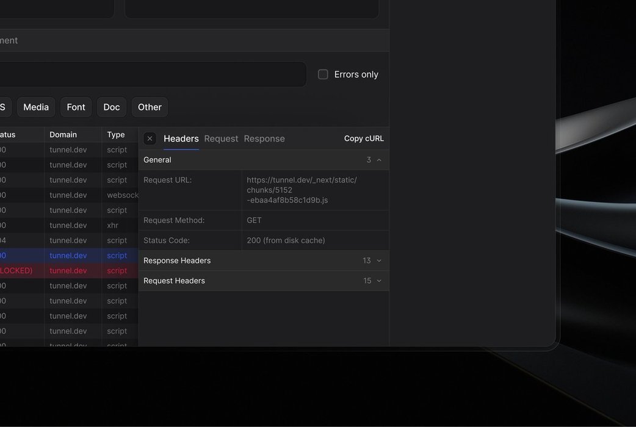The width and height of the screenshot is (636, 427).
Task: Expand the Request Headers section
Action: [x=264, y=281]
